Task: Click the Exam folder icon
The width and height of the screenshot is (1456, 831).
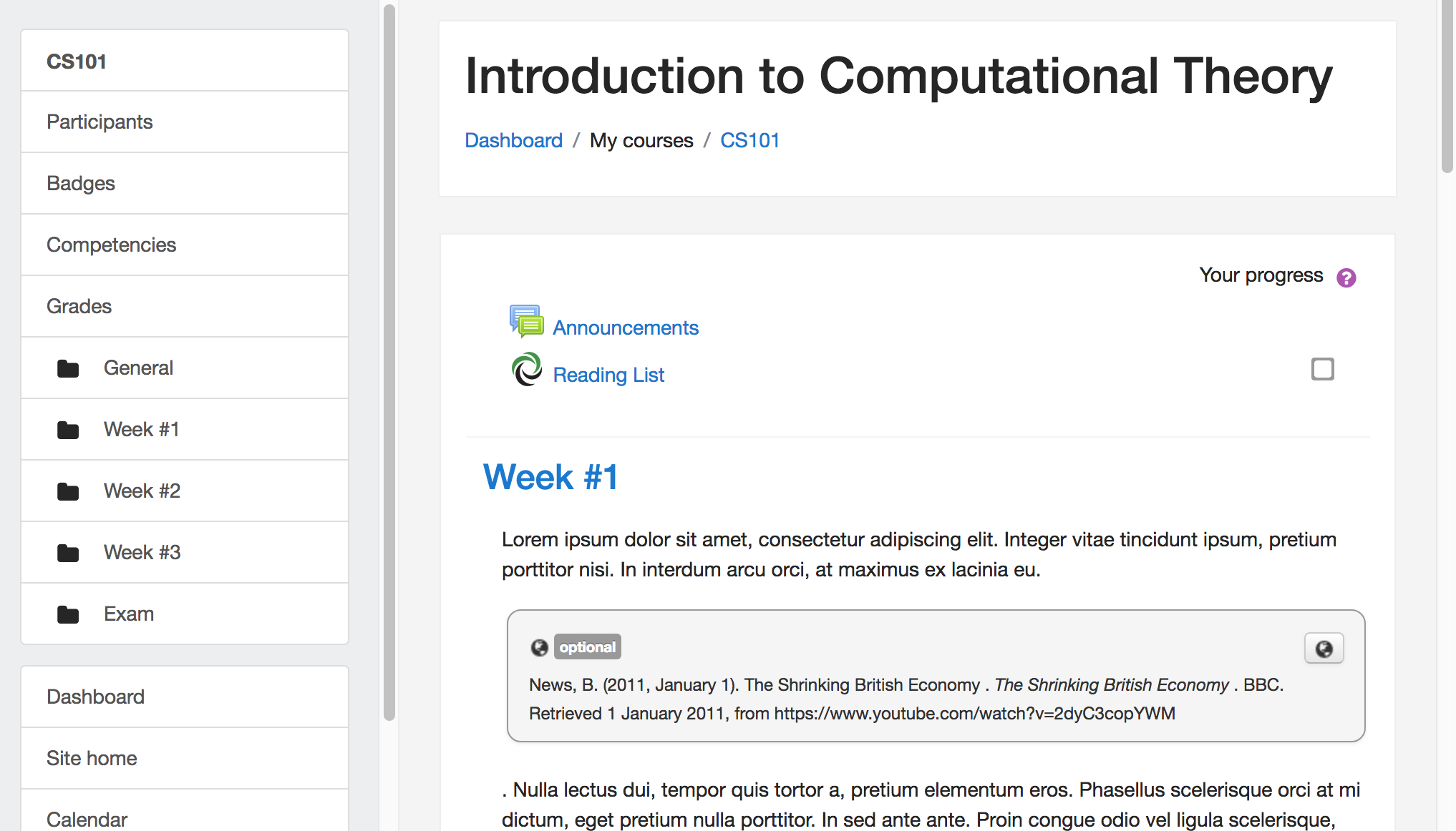Action: 68,614
